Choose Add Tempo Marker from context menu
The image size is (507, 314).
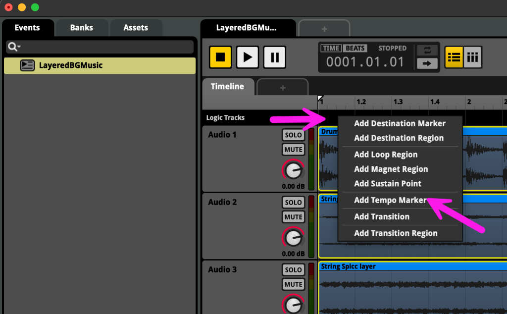point(390,200)
